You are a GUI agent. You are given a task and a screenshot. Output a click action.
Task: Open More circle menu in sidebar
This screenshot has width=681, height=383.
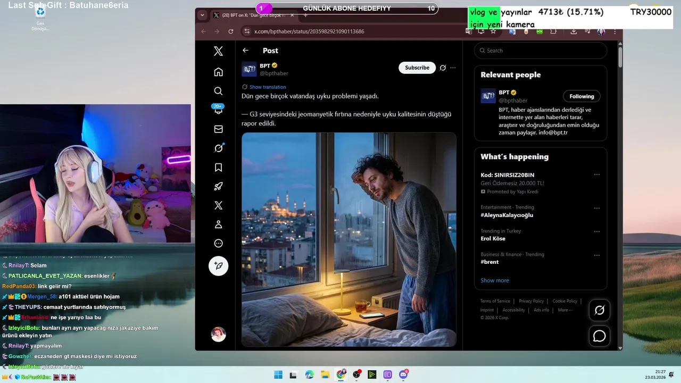point(218,244)
